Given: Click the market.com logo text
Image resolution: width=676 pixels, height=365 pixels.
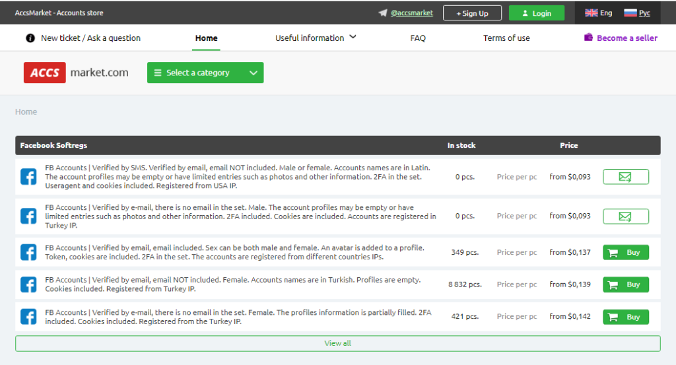Looking at the screenshot, I should tap(99, 73).
